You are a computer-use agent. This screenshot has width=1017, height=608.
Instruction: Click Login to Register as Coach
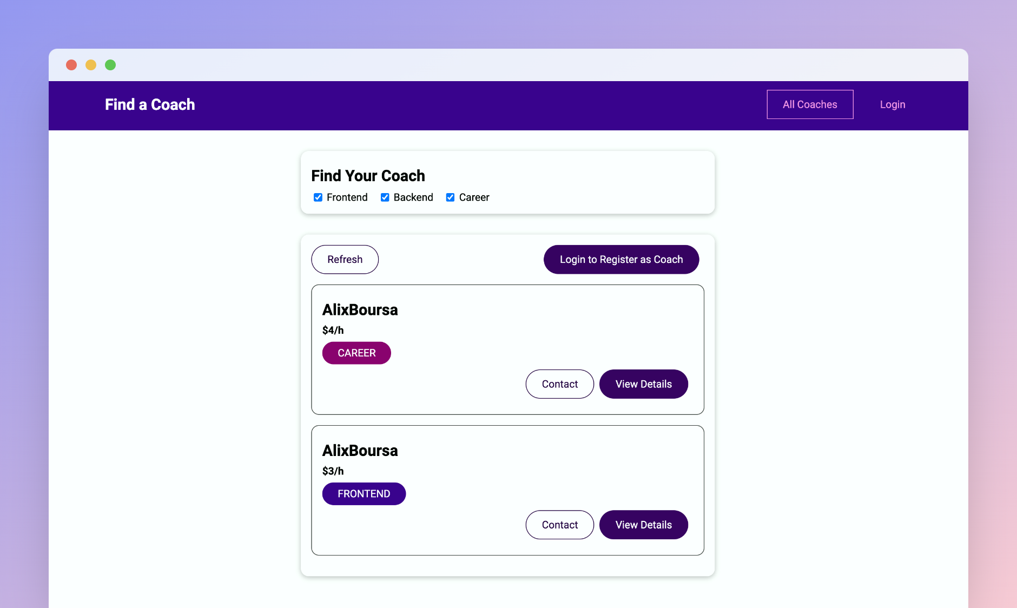click(622, 260)
